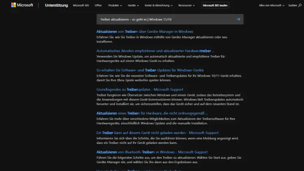
Task: Open Office nav item
Action: (98, 5)
